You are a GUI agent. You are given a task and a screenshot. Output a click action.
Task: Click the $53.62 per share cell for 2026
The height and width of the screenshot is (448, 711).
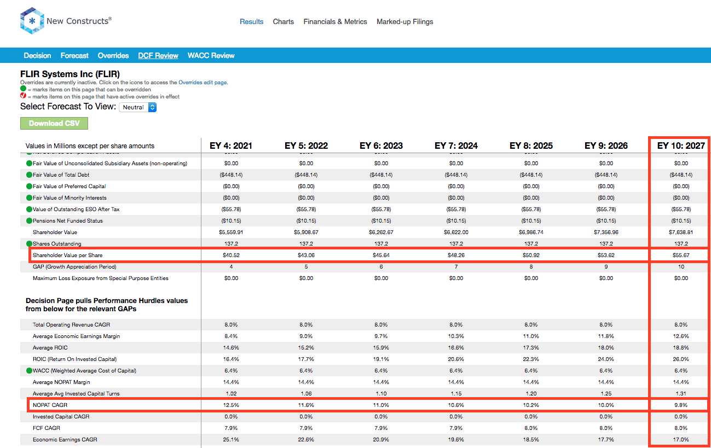(x=606, y=255)
